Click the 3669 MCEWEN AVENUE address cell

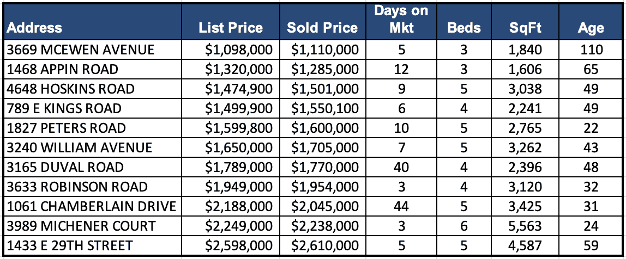(81, 50)
